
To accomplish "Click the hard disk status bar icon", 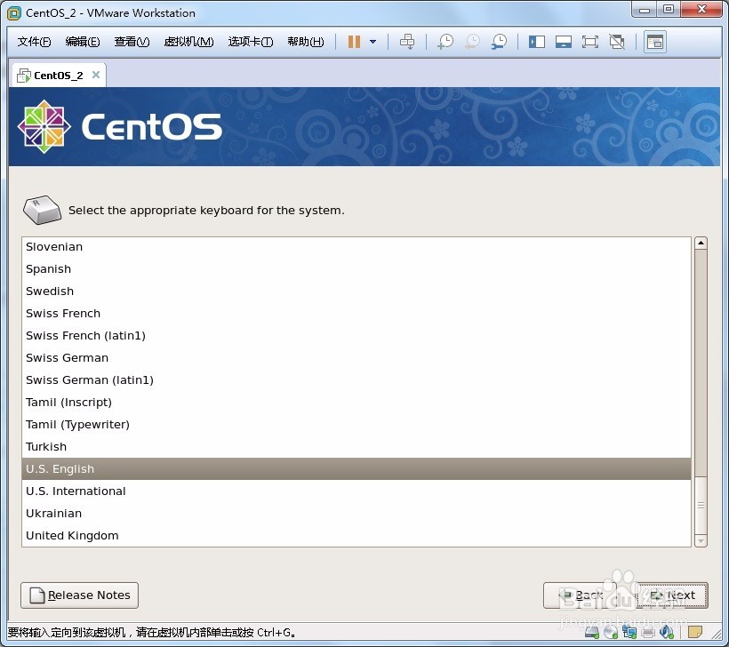I will [x=591, y=633].
